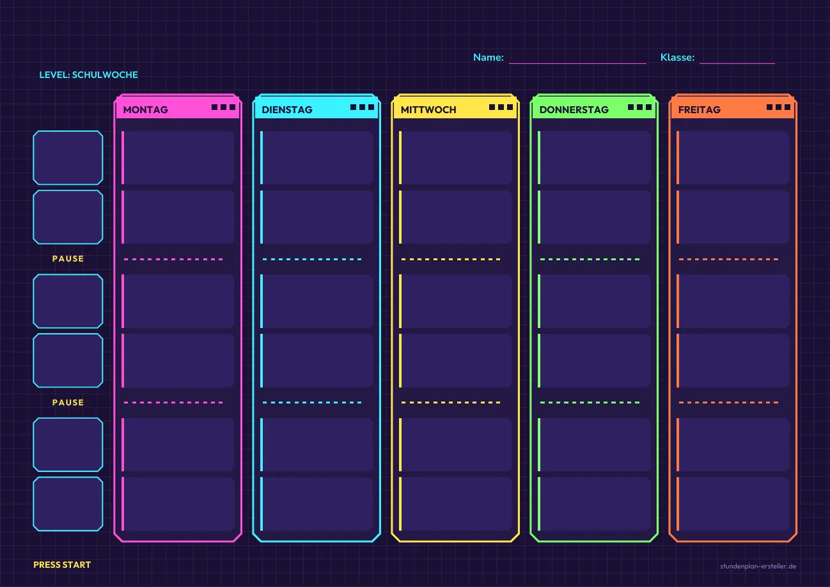Click the 'LEVEL: SCHULWOCHE' text
This screenshot has width=830, height=587.
click(x=89, y=75)
